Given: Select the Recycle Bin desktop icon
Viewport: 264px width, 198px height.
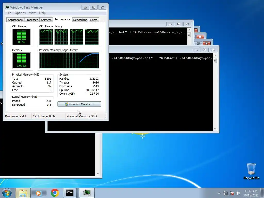Looking at the screenshot, I should coord(251,171).
